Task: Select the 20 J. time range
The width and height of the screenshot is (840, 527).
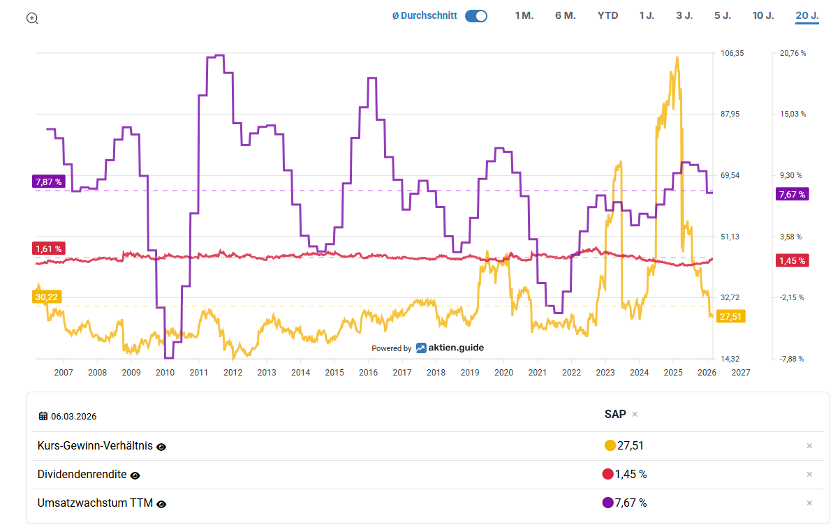Action: 806,15
